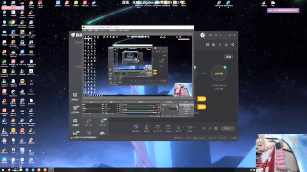The width and height of the screenshot is (307, 172).
Task: Toggle lock on top source in OBS sources
Action: point(119,105)
